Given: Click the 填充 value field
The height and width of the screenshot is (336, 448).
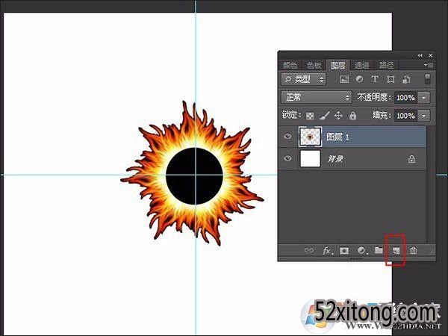Looking at the screenshot, I should pyautogui.click(x=405, y=116).
